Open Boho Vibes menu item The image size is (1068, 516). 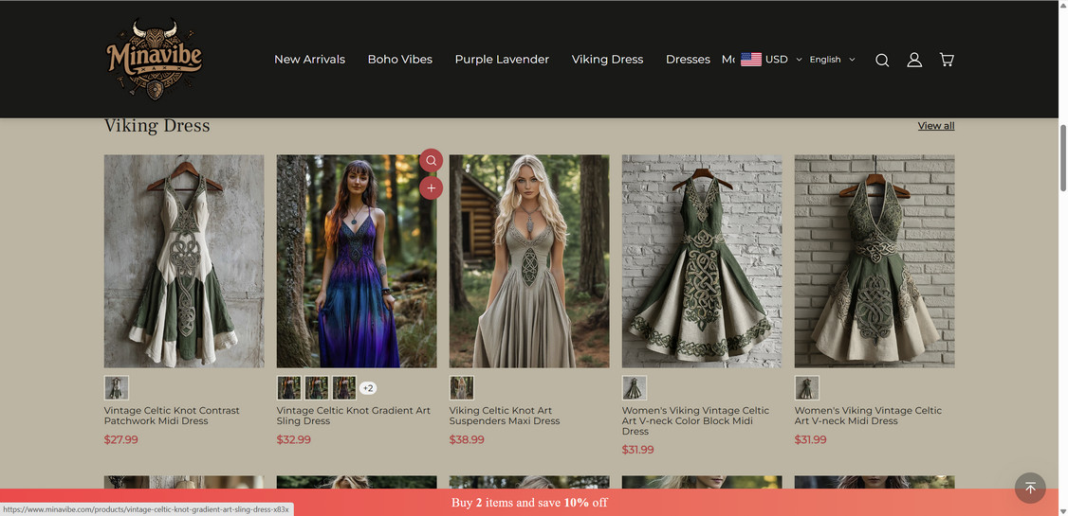coord(400,59)
